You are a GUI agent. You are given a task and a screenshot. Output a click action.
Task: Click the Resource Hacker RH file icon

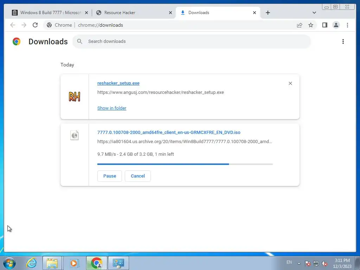[75, 97]
